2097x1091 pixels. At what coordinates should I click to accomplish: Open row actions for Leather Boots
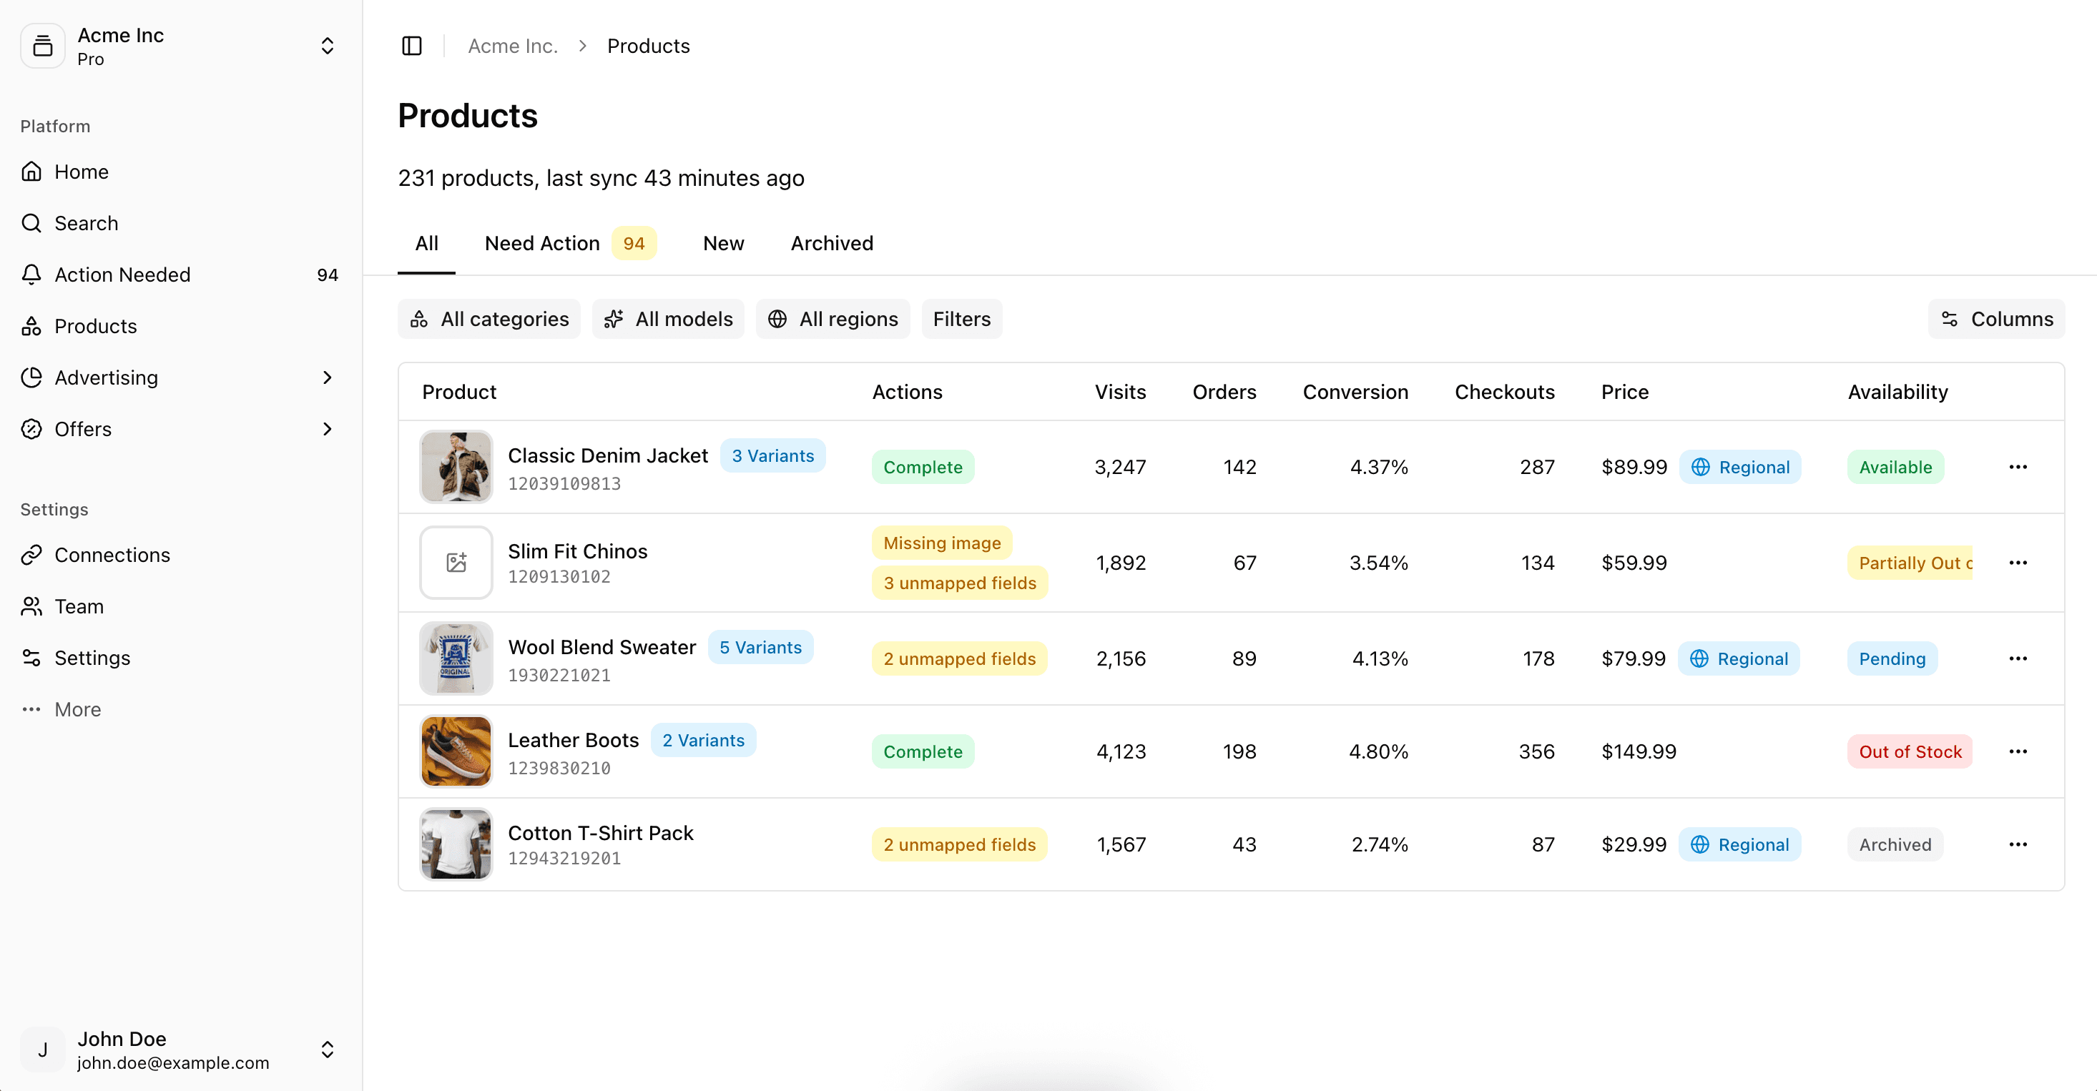coord(2018,751)
